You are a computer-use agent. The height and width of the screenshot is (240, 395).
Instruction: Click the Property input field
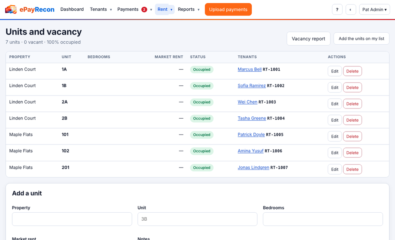pos(72,219)
